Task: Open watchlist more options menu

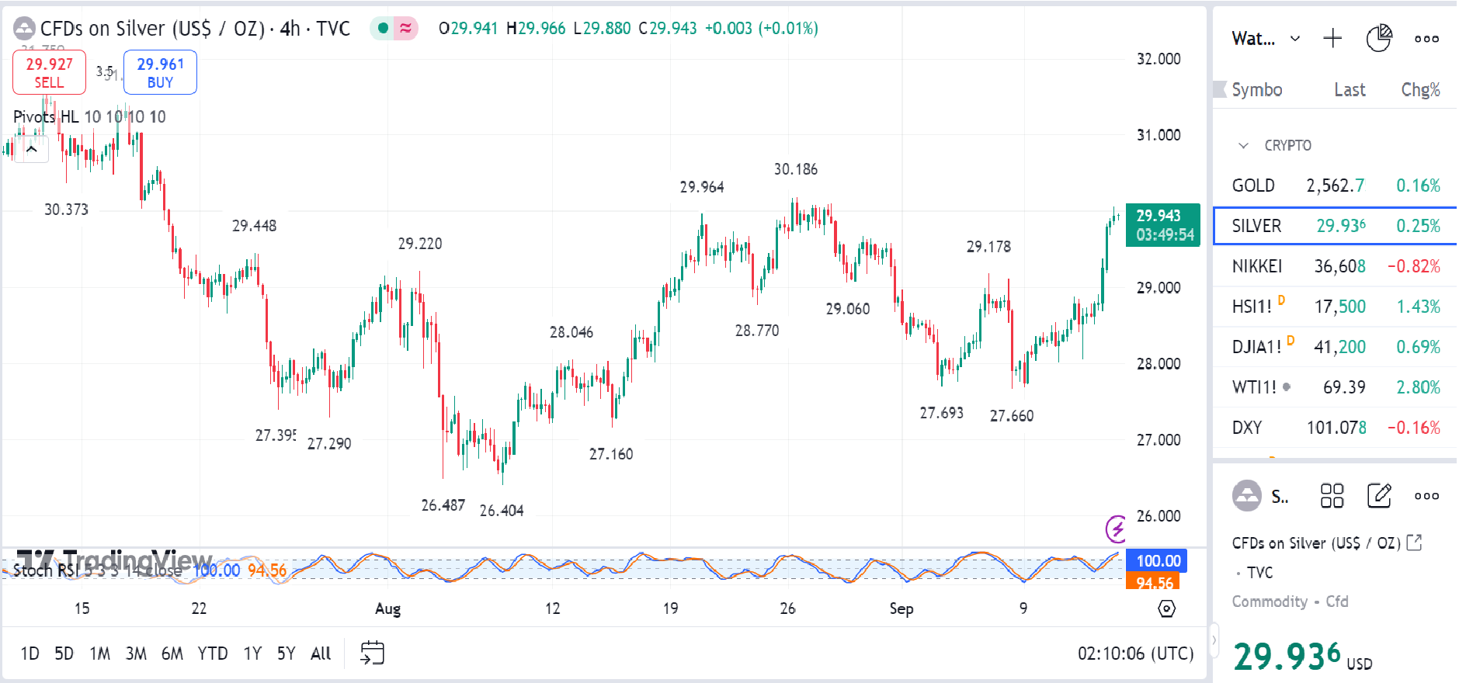Action: coord(1426,38)
